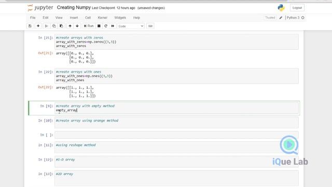Viewport: 332px width, 187px height.
Task: Click the In [11] cell prompt
Action: (x=46, y=145)
